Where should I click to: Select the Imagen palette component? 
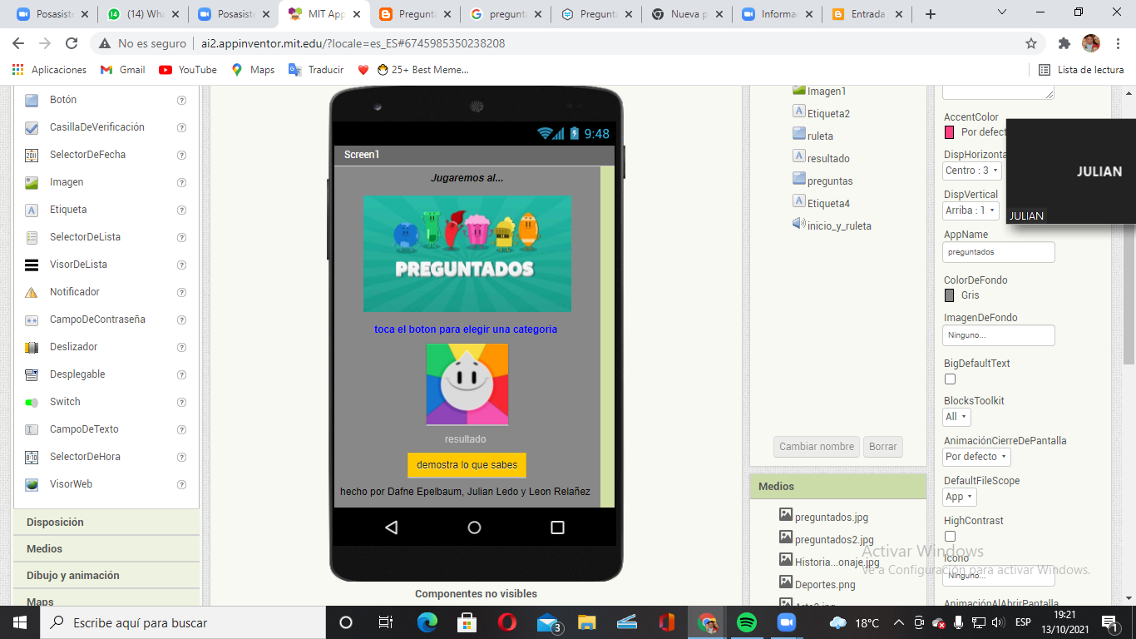(x=67, y=182)
